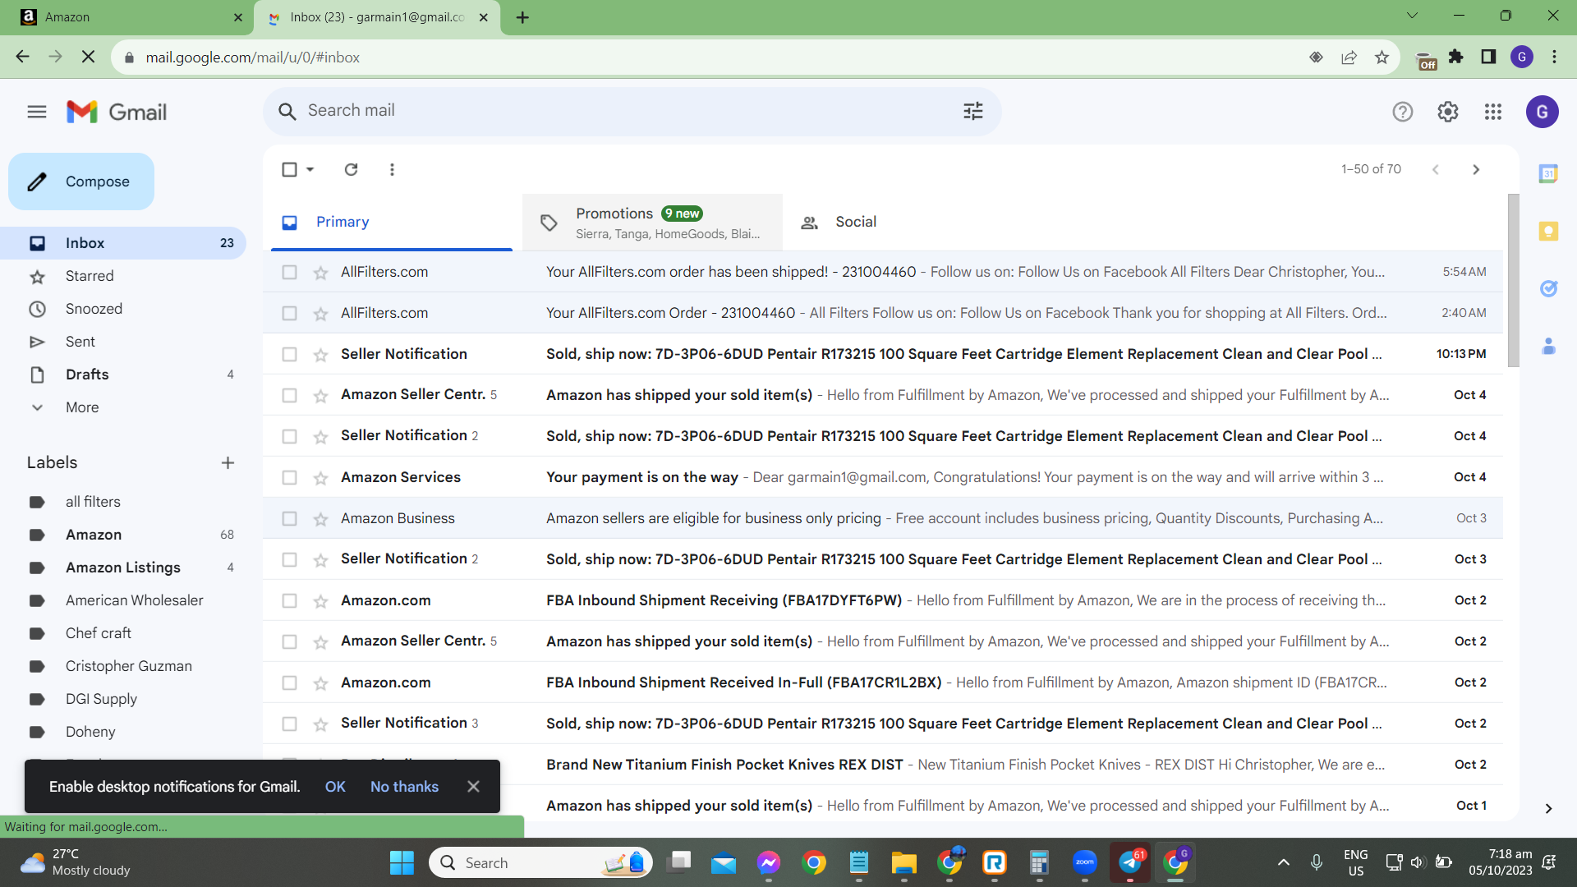1577x887 pixels.
Task: Open File Explorer from the taskbar
Action: tap(903, 862)
